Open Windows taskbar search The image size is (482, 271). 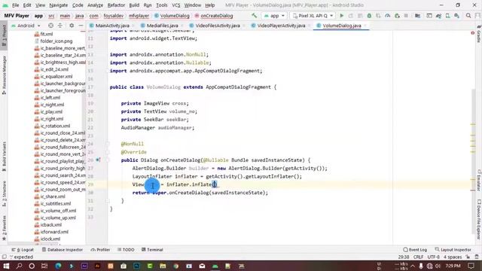19,266
